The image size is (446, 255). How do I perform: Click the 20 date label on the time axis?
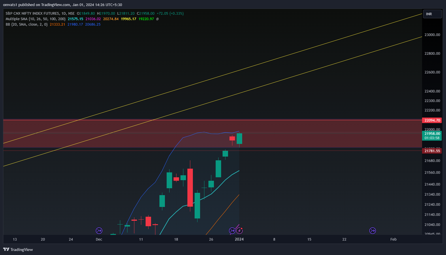coord(43,239)
